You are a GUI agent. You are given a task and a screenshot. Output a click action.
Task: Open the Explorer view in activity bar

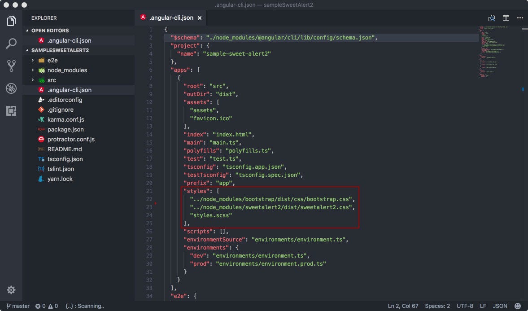point(11,21)
